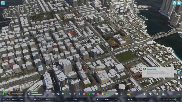
Task: Select the blue areas tool icon
Action: click(58, 94)
